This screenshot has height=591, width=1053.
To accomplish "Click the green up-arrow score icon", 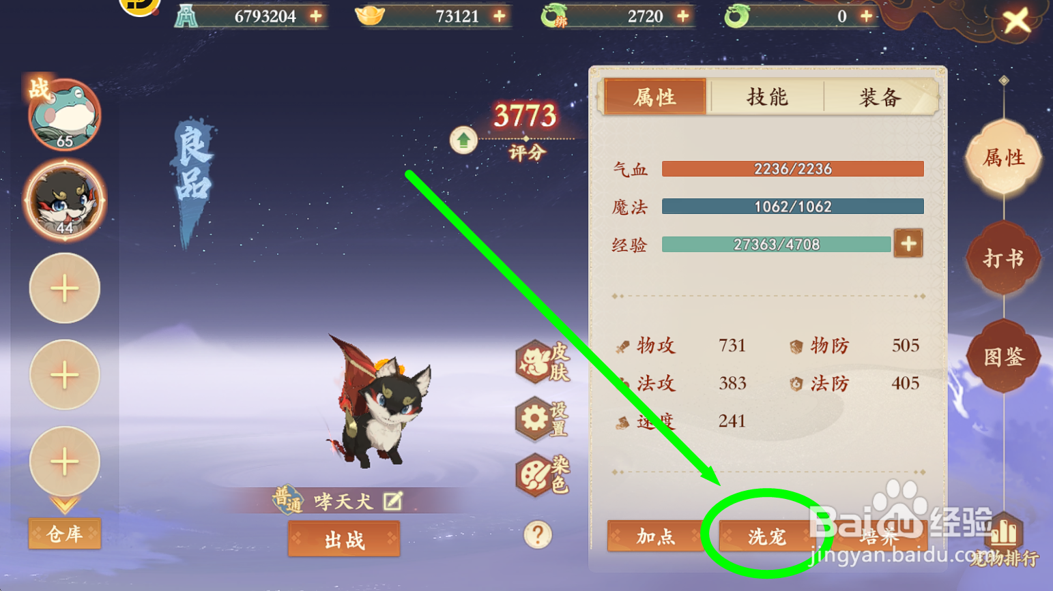I will pyautogui.click(x=463, y=140).
